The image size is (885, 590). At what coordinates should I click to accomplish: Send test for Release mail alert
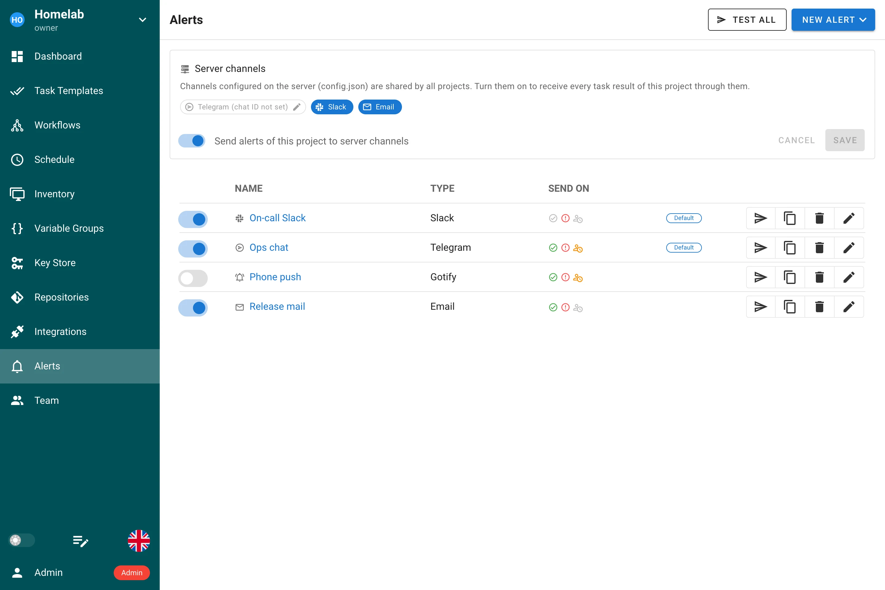[x=761, y=307]
